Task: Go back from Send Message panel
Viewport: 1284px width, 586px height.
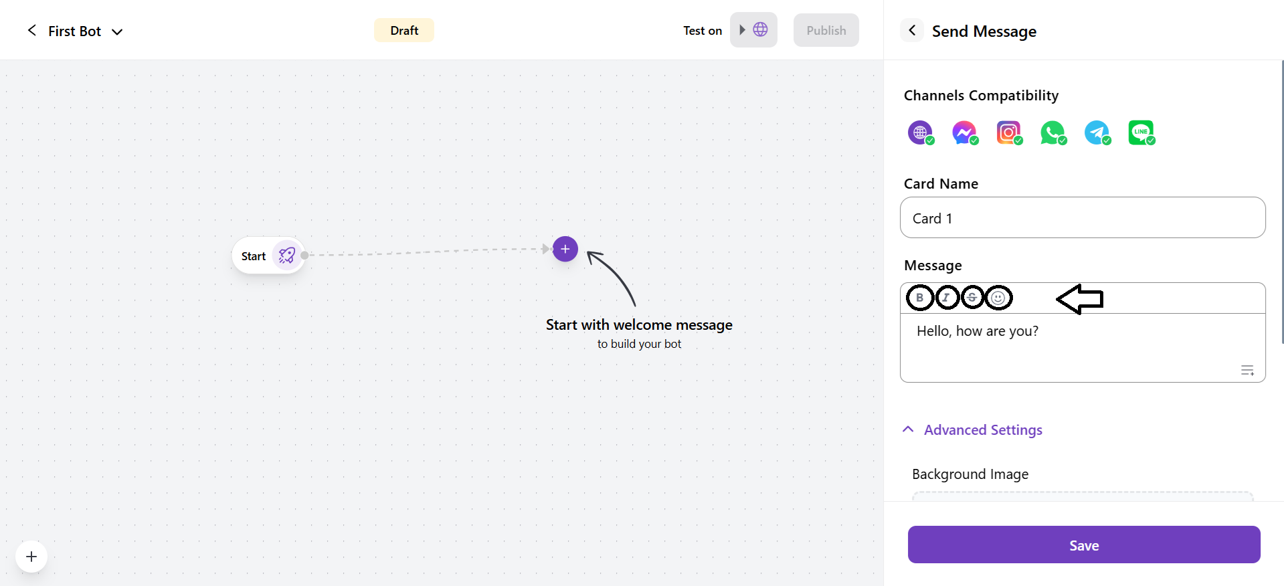Action: (912, 30)
